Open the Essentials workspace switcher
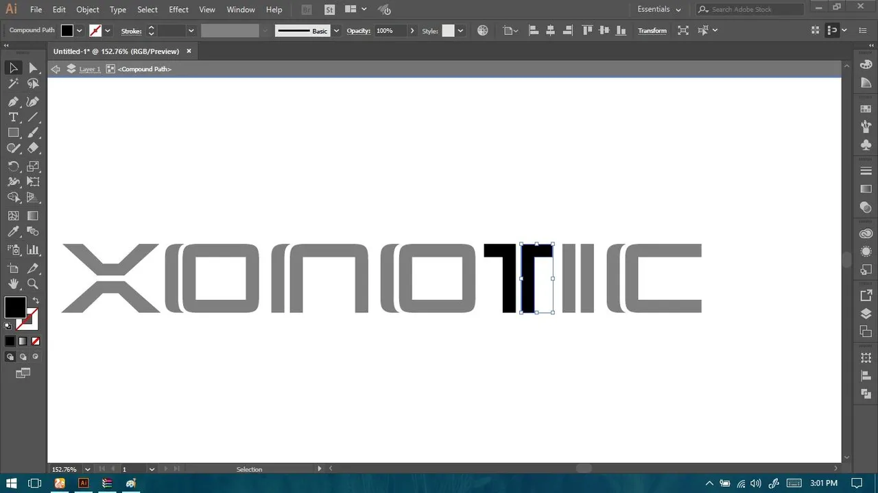This screenshot has width=878, height=493. [659, 10]
